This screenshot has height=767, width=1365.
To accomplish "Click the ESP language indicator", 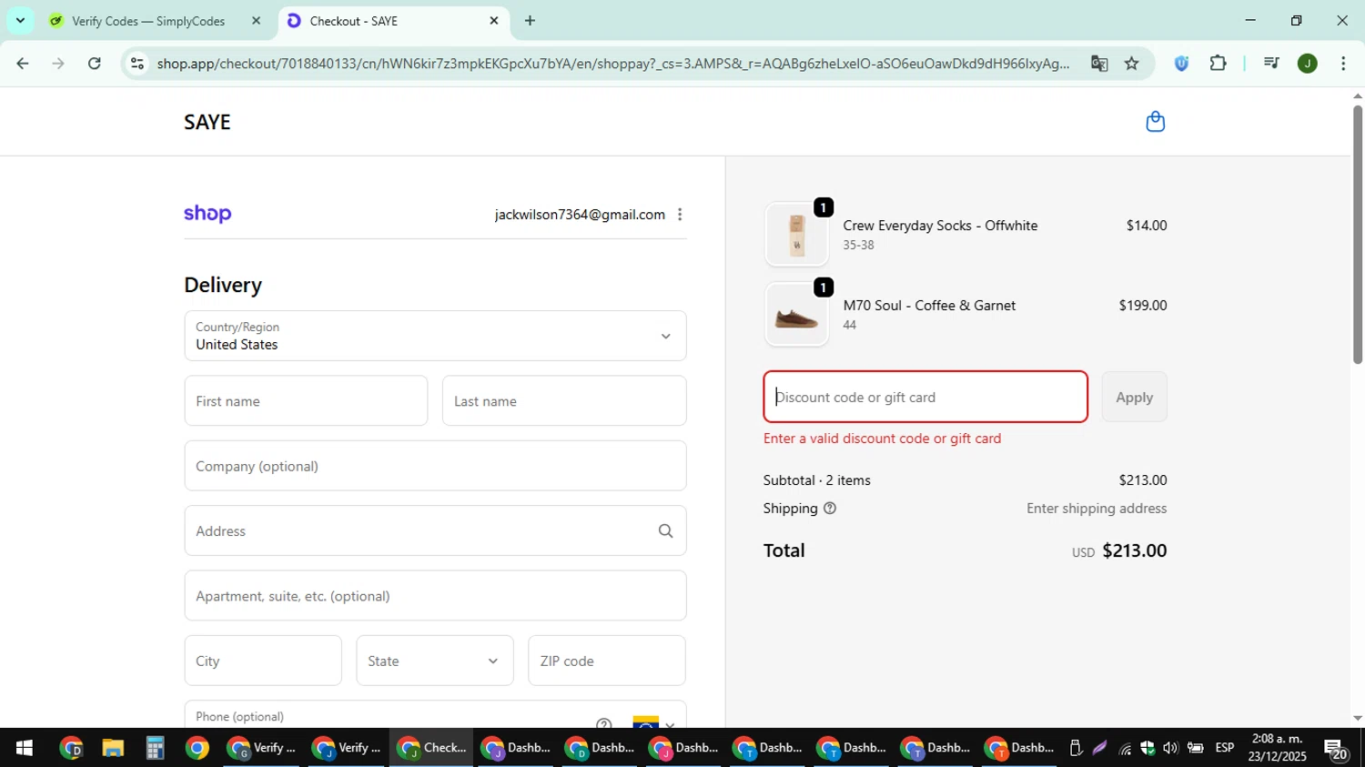I will point(1225,748).
